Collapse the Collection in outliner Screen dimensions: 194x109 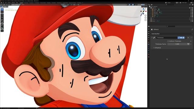150,8
